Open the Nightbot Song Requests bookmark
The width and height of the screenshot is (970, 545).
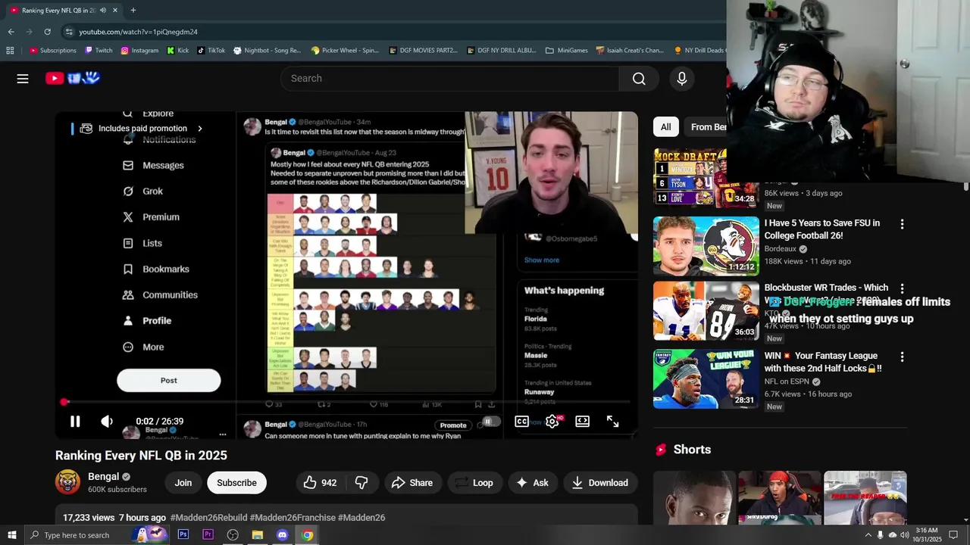(267, 51)
